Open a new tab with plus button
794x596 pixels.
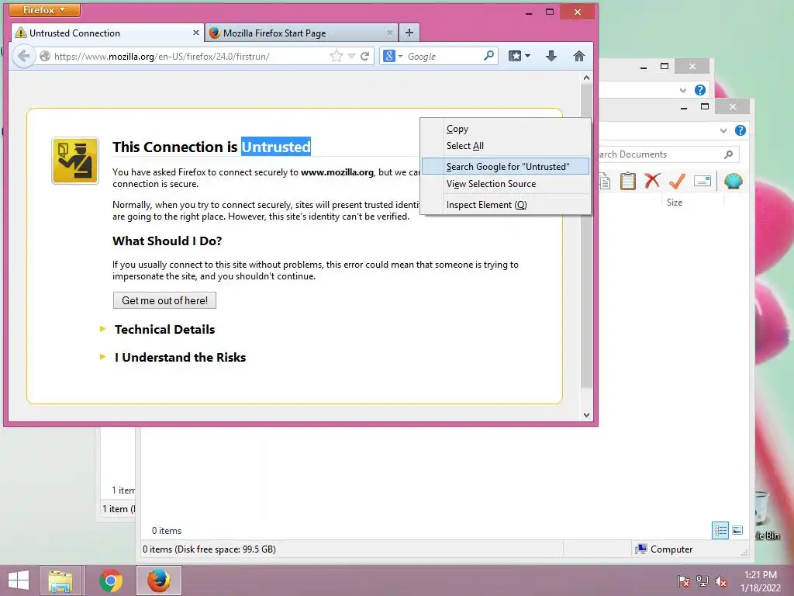[409, 33]
